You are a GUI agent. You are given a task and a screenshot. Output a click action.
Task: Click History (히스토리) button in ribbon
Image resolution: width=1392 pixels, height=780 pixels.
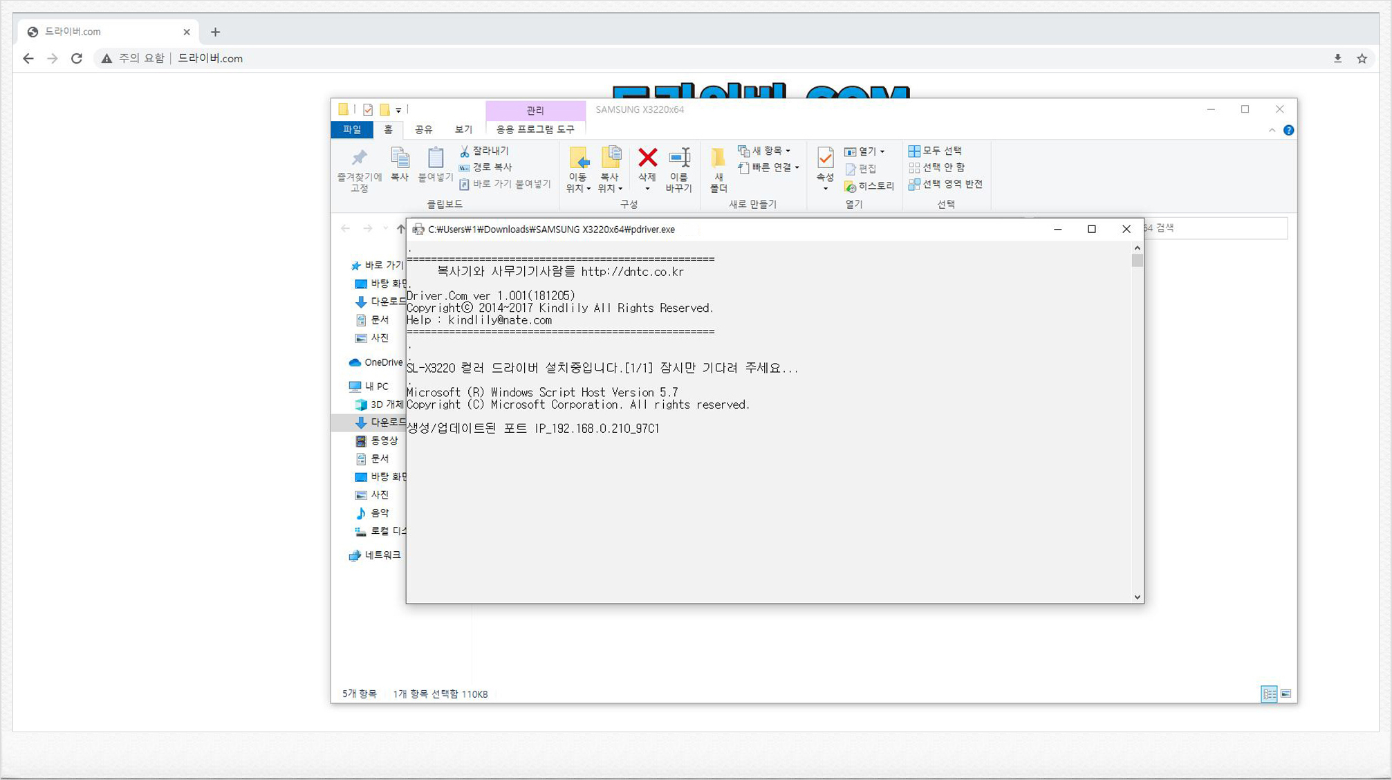click(869, 186)
